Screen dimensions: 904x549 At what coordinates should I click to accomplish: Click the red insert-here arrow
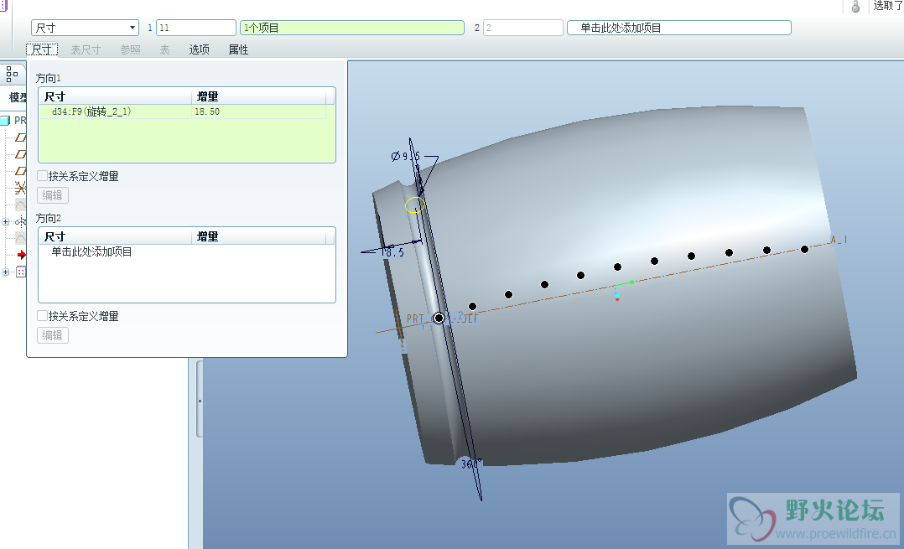pyautogui.click(x=22, y=255)
